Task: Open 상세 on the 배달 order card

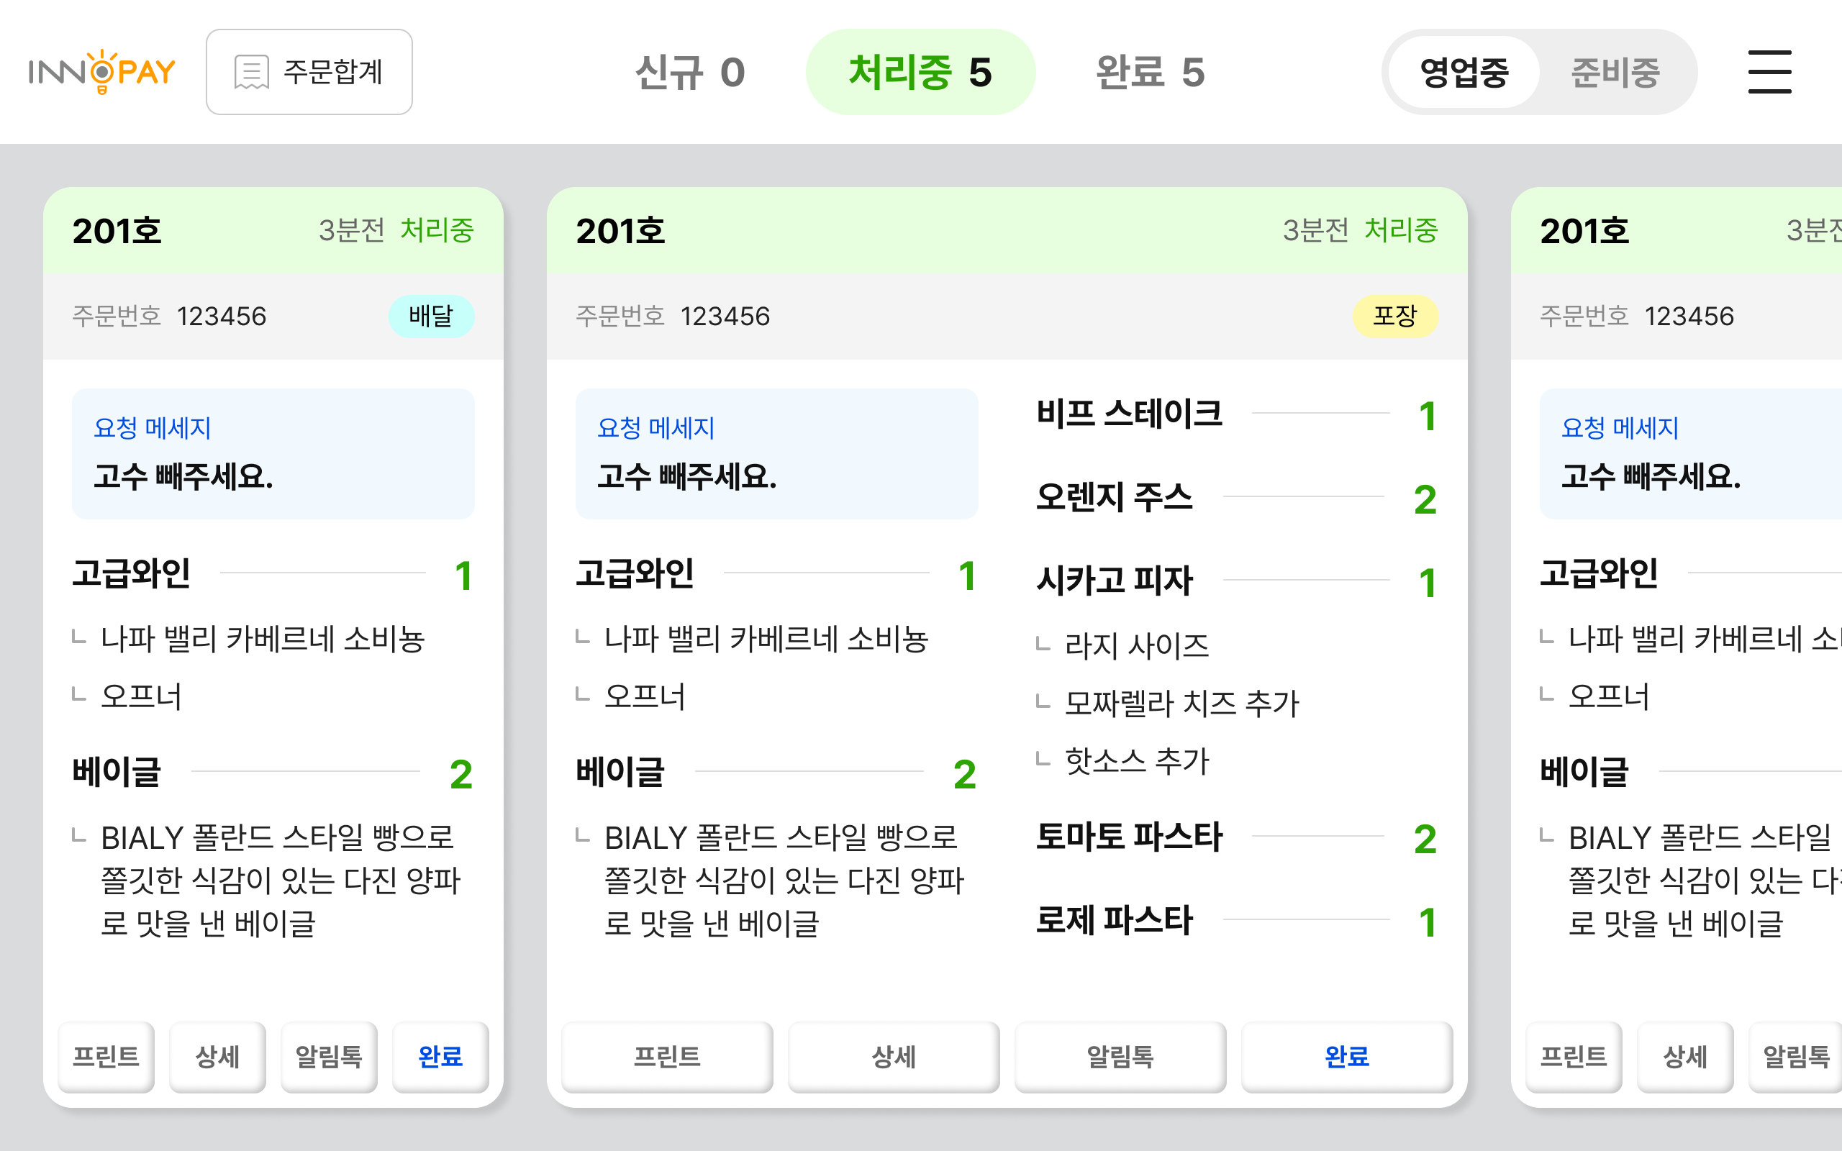Action: (x=218, y=1057)
